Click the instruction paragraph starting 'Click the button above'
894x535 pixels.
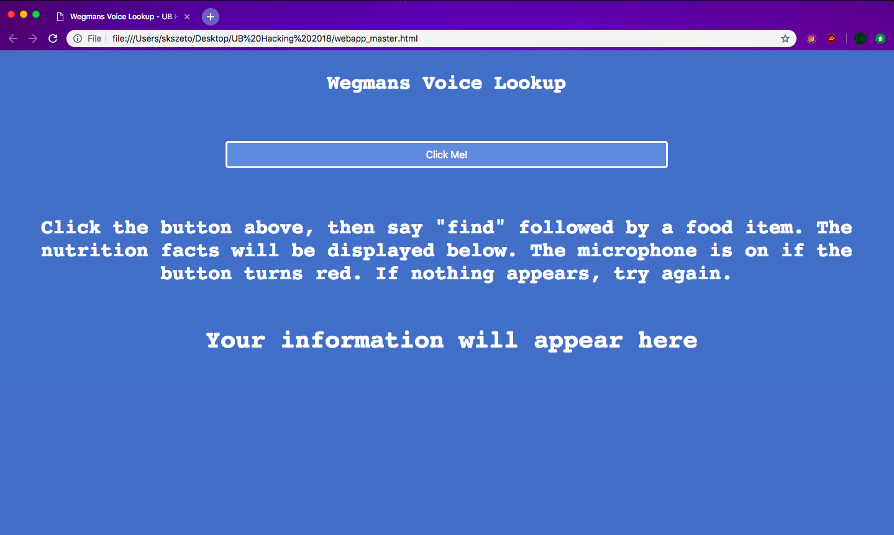pyautogui.click(x=447, y=250)
